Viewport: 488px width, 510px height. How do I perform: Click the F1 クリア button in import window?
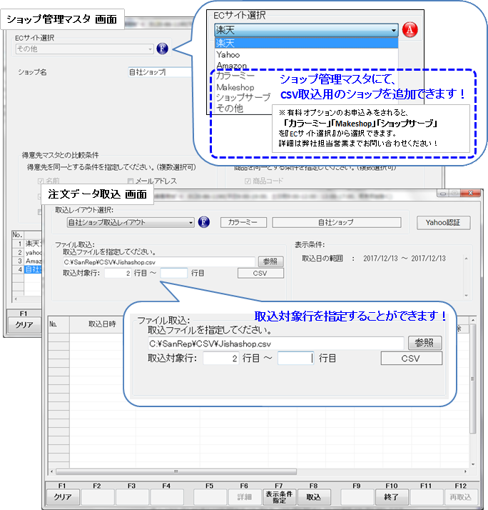(62, 496)
